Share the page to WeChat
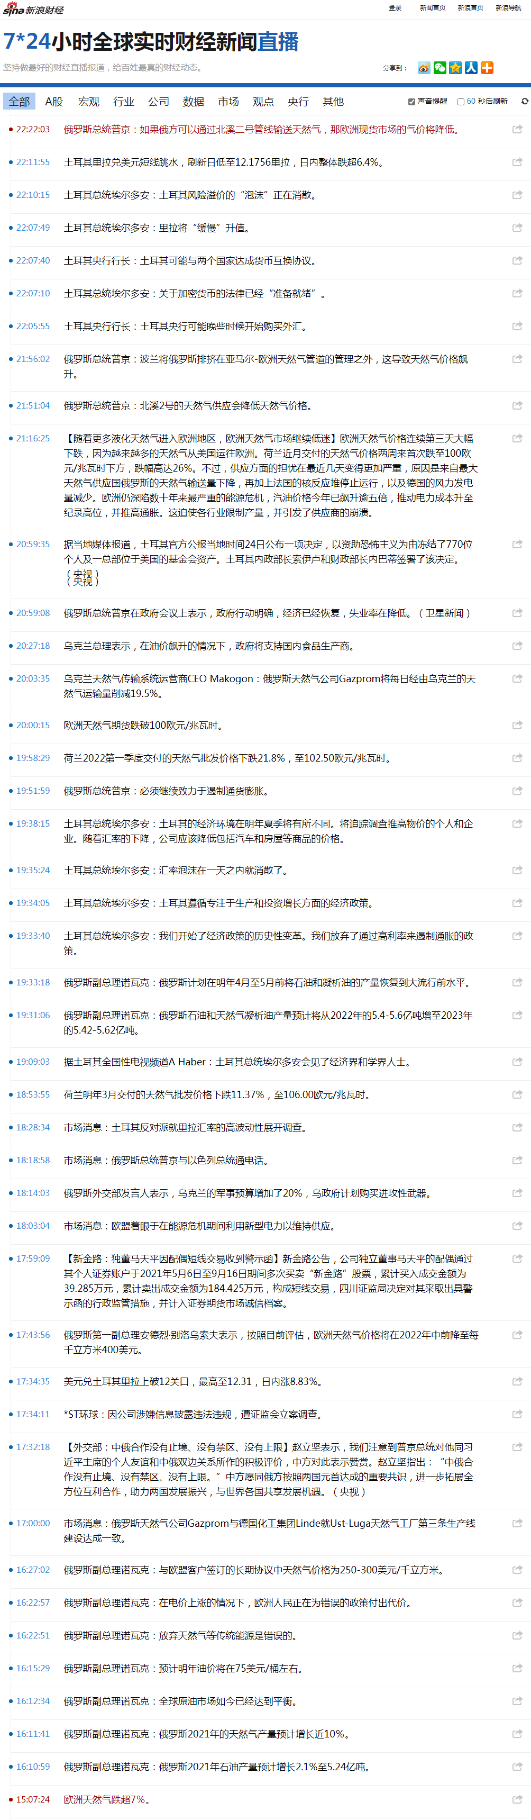 (440, 68)
